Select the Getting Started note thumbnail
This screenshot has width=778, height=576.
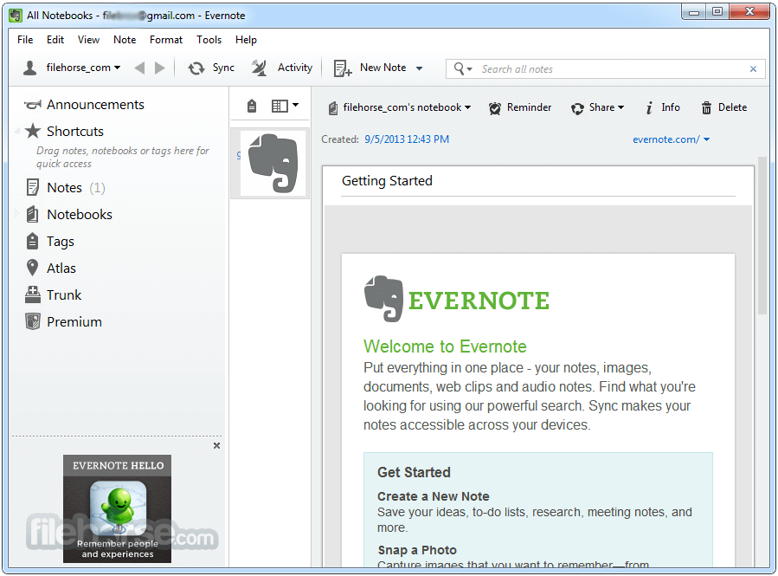270,164
